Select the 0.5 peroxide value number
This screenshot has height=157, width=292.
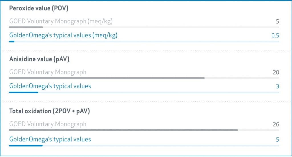(x=275, y=36)
